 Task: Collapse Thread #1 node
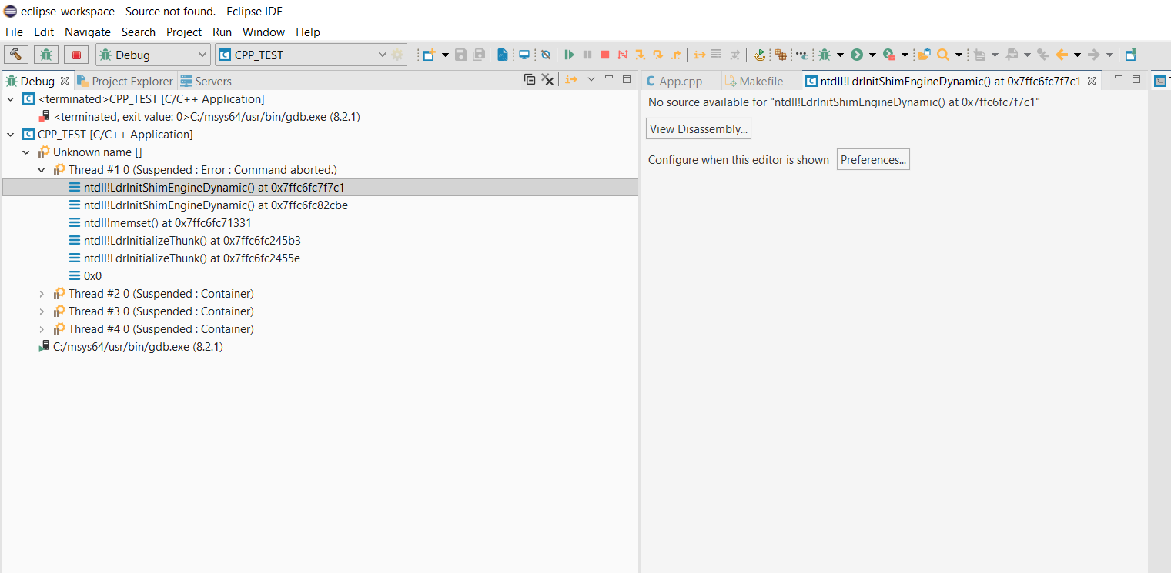tap(42, 170)
